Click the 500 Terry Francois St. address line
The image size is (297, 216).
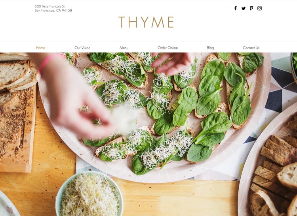click(x=50, y=6)
